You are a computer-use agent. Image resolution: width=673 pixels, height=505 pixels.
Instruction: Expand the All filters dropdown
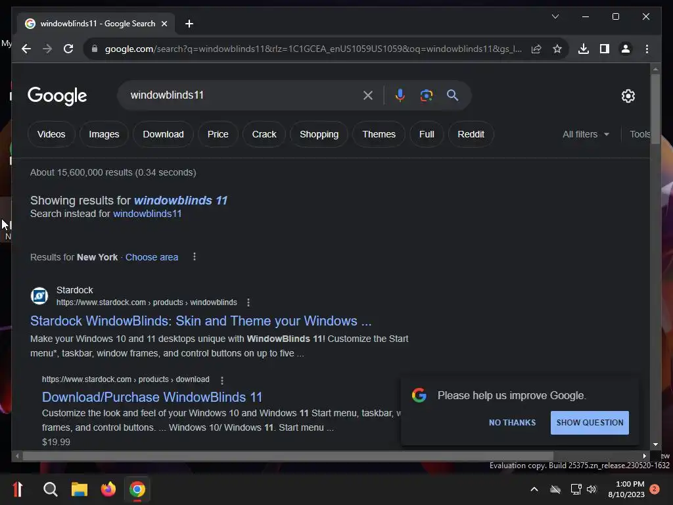[x=586, y=134]
